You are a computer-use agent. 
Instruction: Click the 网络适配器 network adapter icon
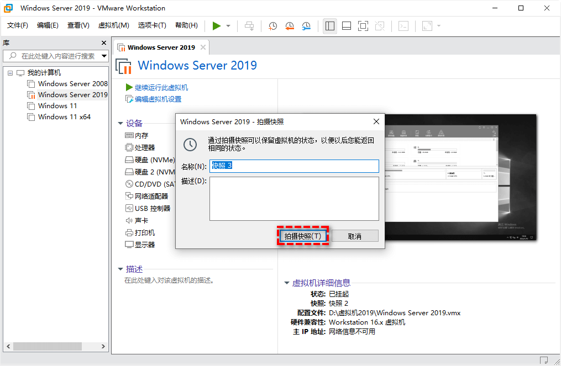click(x=129, y=196)
